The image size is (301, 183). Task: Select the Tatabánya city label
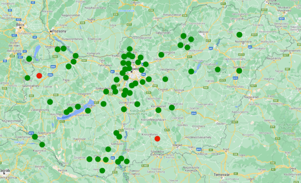pos(105,65)
